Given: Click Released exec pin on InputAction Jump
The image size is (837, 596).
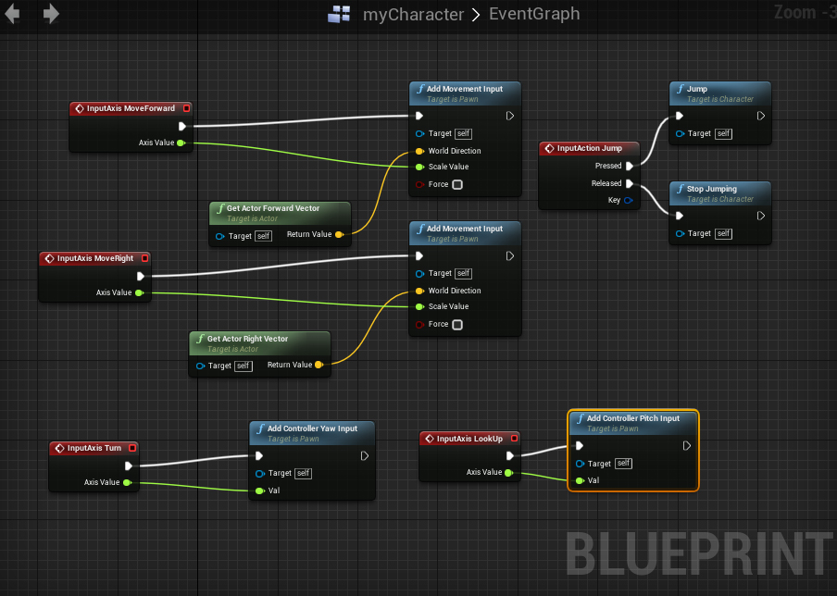Looking at the screenshot, I should (x=630, y=183).
